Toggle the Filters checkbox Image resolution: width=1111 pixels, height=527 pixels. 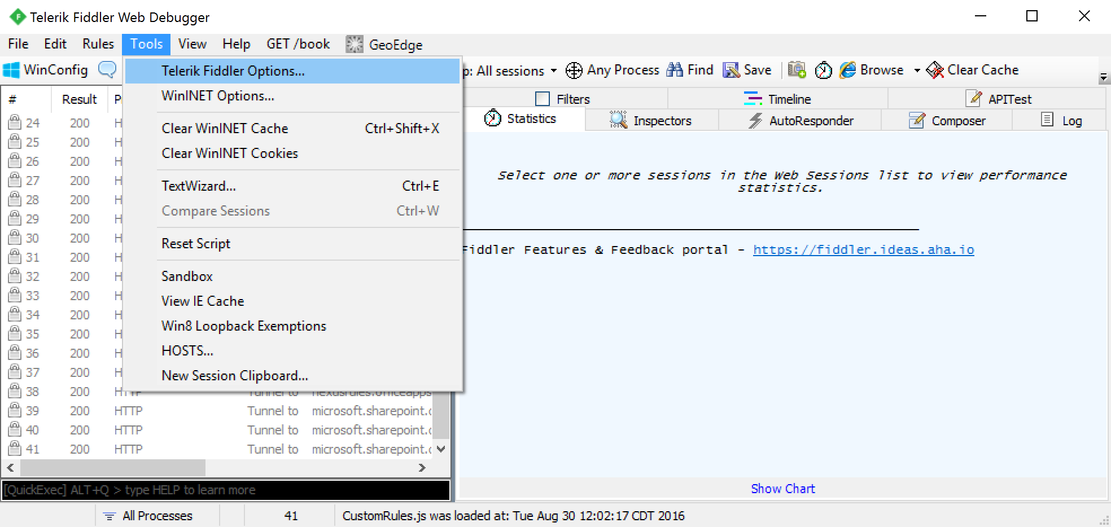542,99
